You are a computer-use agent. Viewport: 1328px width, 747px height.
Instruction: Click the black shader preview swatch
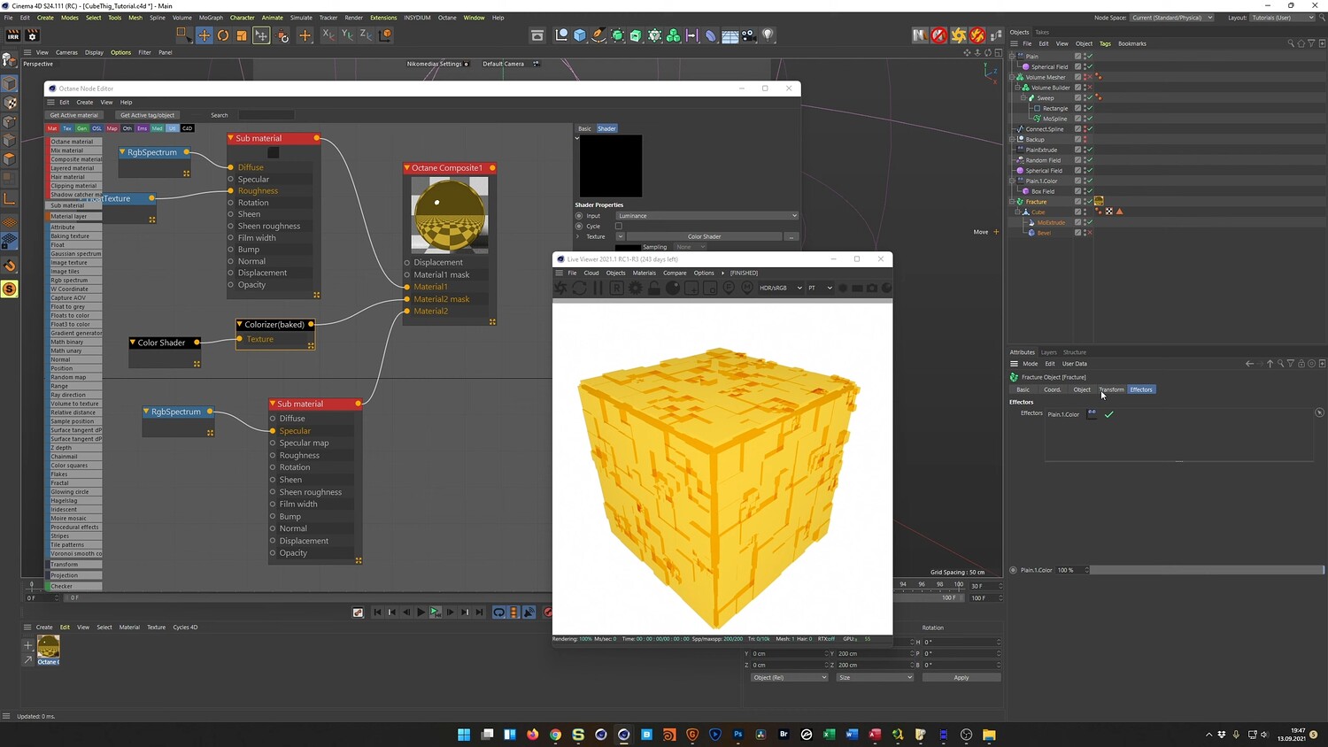click(x=610, y=166)
